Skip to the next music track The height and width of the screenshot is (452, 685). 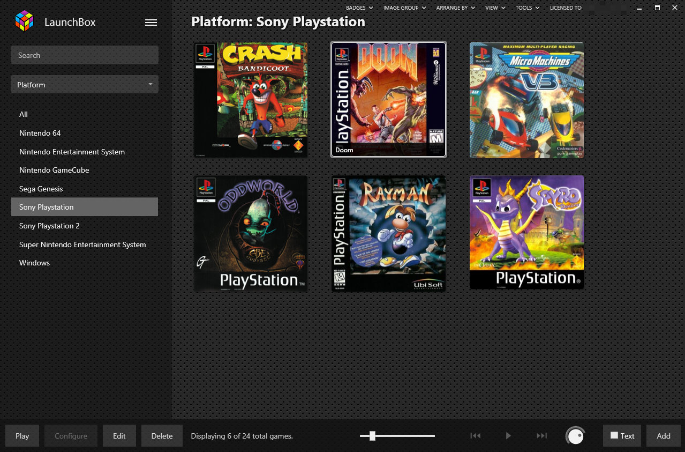(541, 436)
